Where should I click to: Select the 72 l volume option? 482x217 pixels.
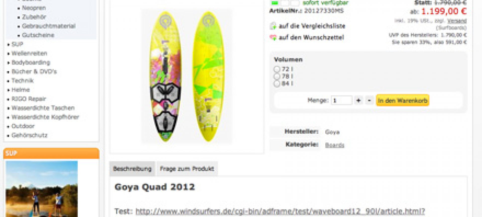point(277,69)
